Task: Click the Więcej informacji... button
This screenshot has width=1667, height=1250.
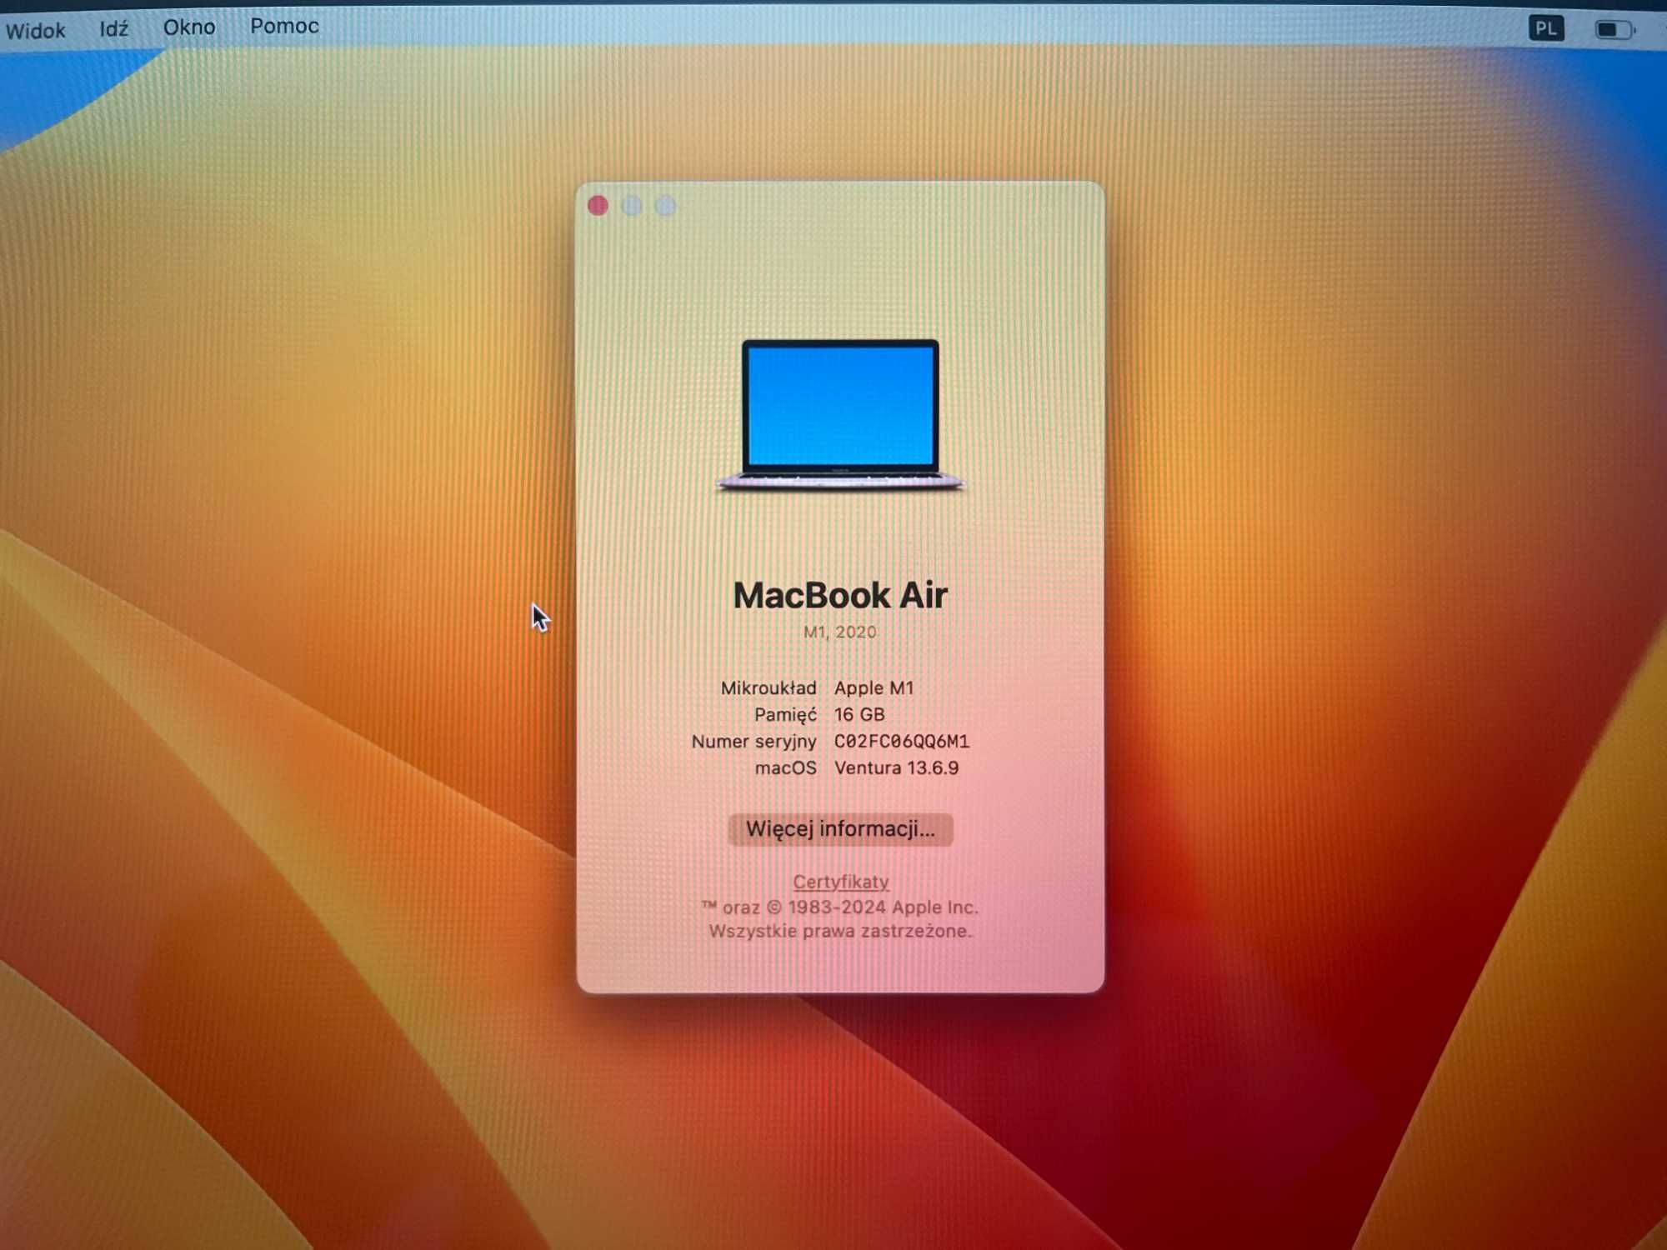Action: pyautogui.click(x=840, y=829)
